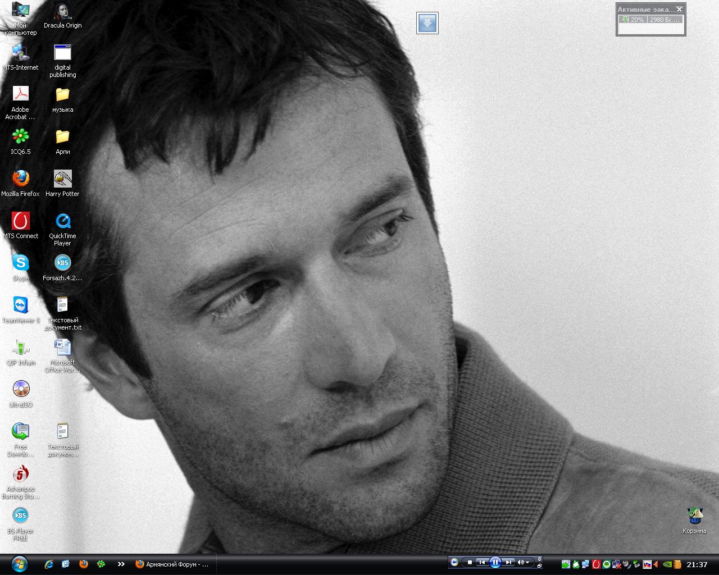Image resolution: width=719 pixels, height=575 pixels.
Task: Switch to the Армянский Форум Firefox window
Action: (x=172, y=564)
